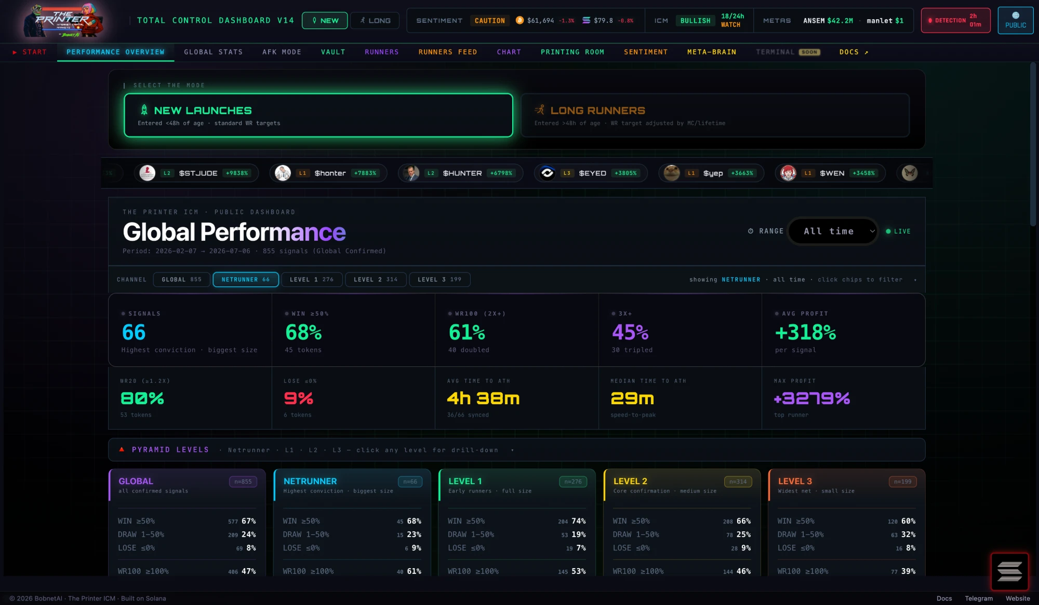Click the Start play arrow icon
The height and width of the screenshot is (605, 1039).
(15, 52)
